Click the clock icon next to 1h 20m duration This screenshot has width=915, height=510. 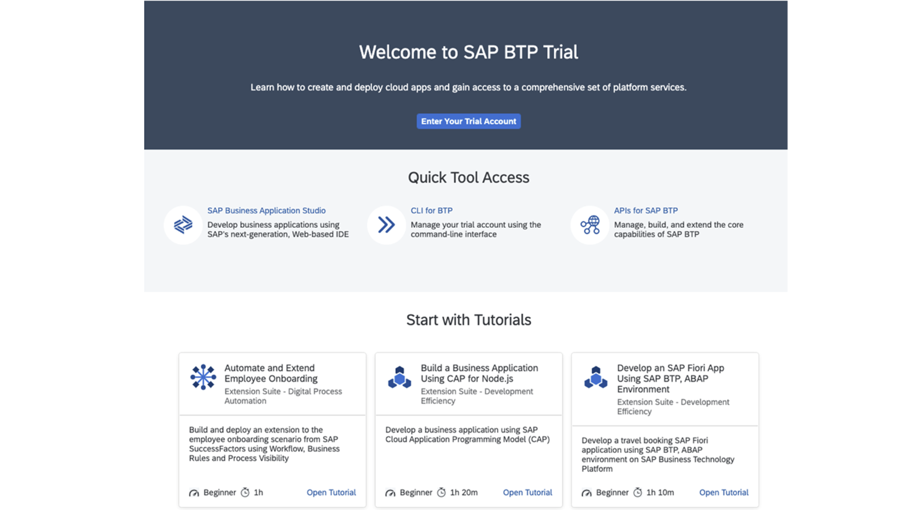(x=441, y=492)
